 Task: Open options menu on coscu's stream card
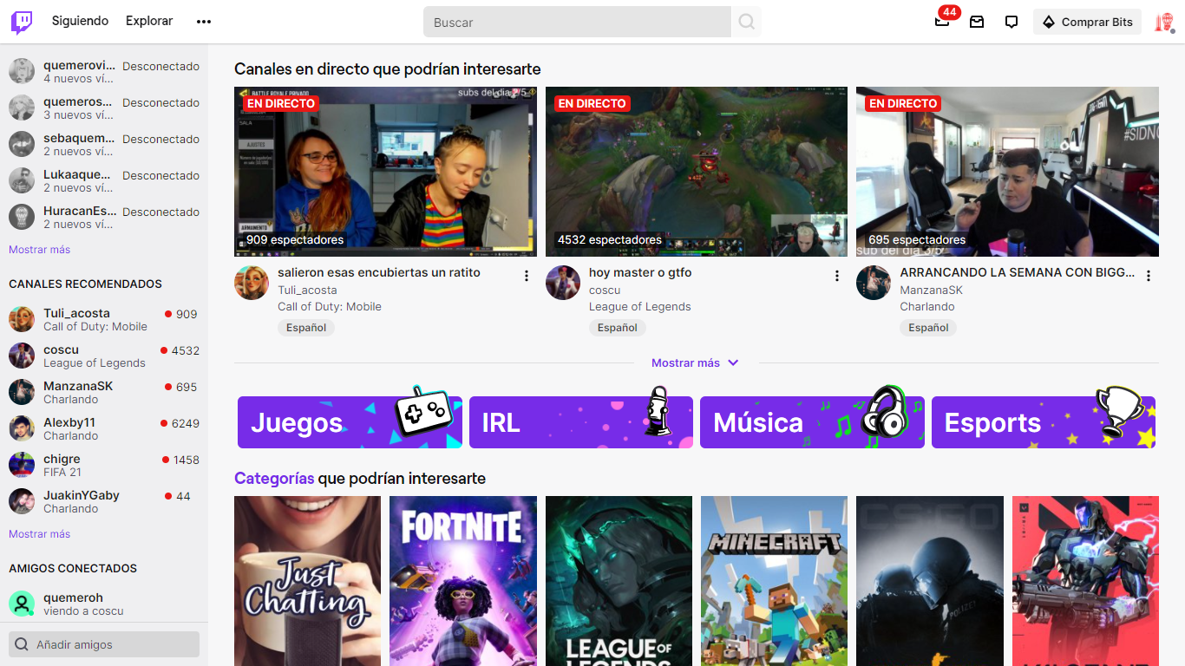tap(837, 275)
